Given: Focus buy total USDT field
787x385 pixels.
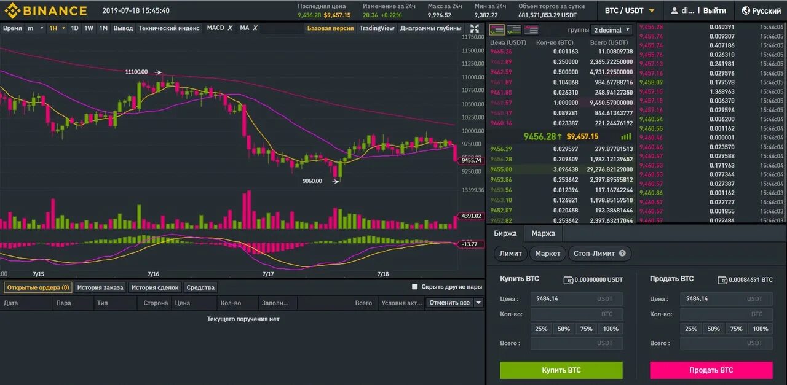Looking at the screenshot, I should [x=577, y=343].
